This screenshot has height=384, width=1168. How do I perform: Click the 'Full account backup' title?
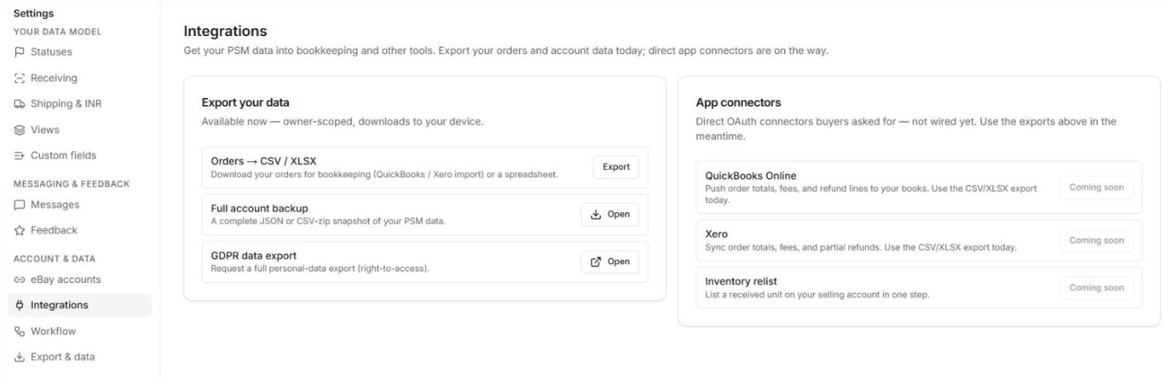pos(259,208)
